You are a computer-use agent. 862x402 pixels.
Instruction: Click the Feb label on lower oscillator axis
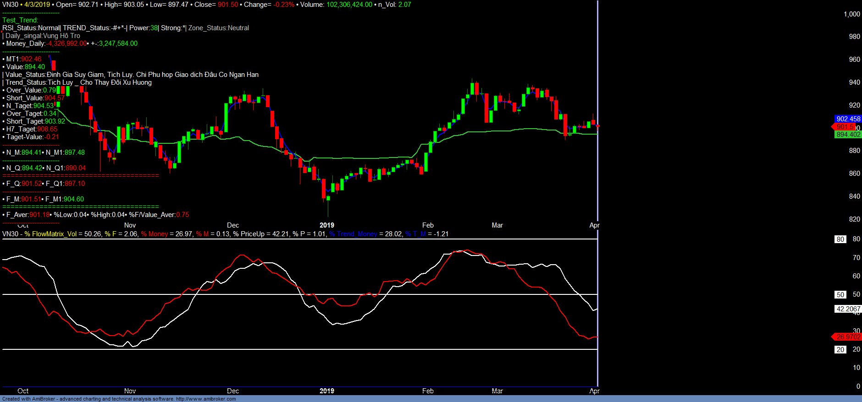427,391
